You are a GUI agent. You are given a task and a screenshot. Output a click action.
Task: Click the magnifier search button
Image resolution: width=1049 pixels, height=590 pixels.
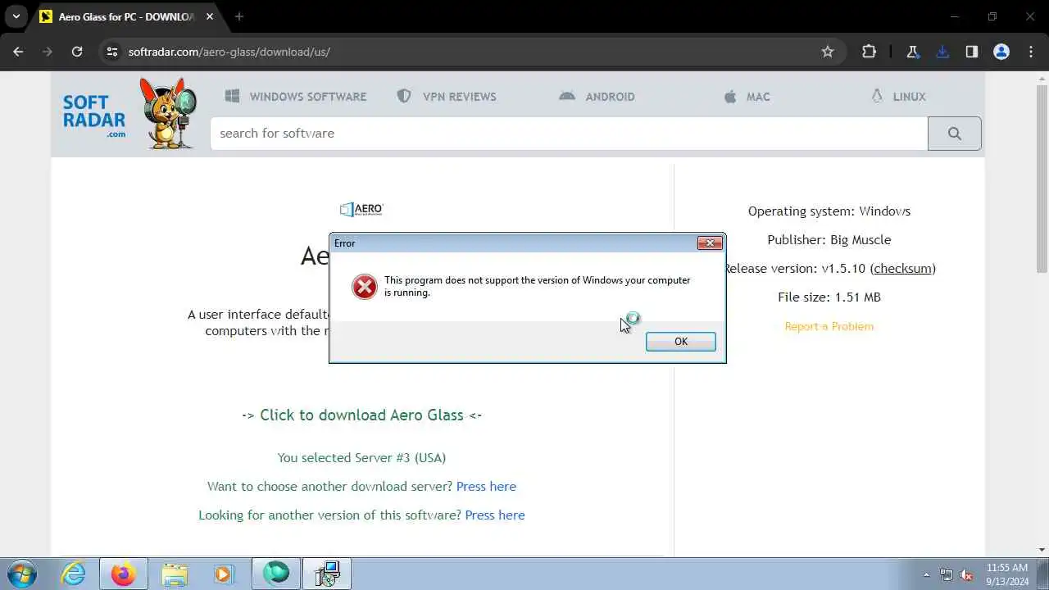[x=955, y=134]
